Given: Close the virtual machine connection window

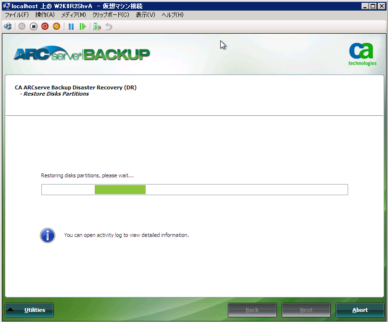Looking at the screenshot, I should (382, 6).
